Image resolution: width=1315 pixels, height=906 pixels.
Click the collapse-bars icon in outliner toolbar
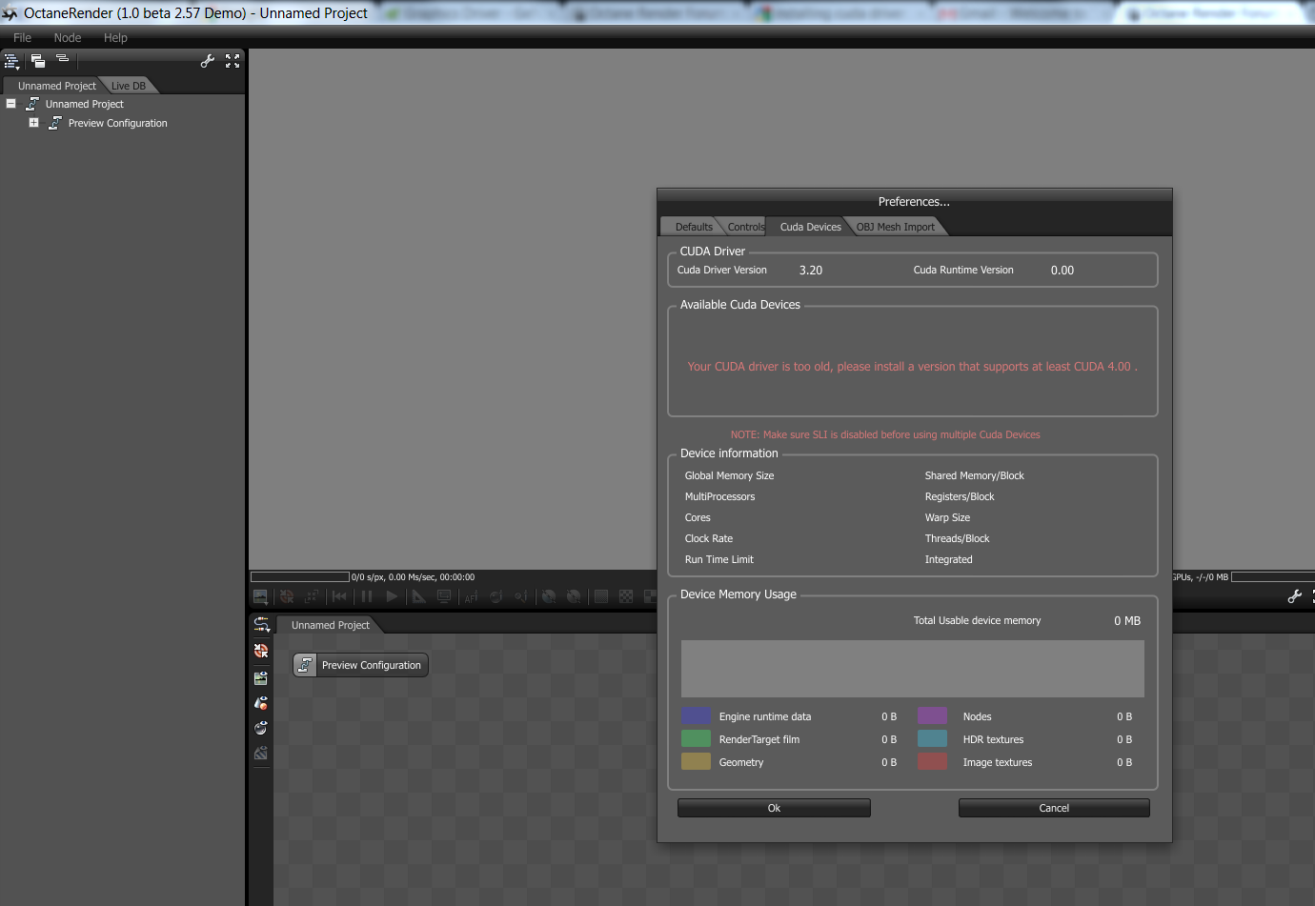63,60
